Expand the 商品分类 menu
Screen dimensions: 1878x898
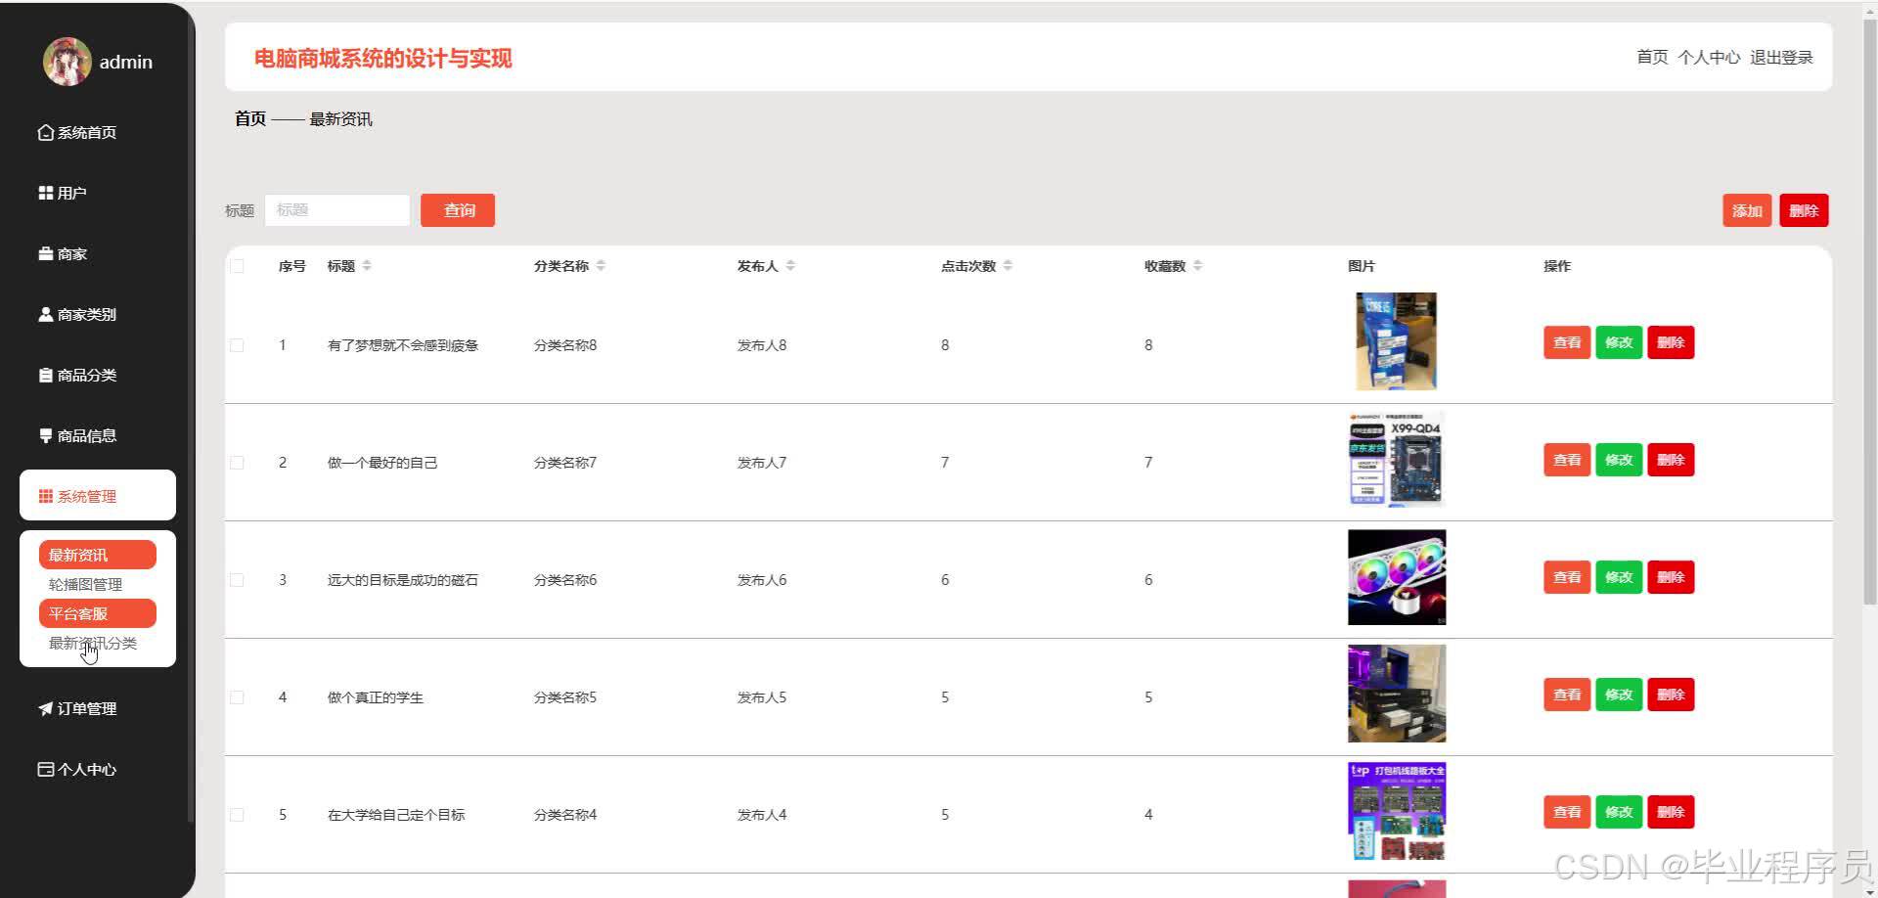[x=98, y=375]
